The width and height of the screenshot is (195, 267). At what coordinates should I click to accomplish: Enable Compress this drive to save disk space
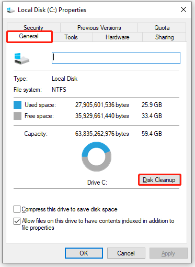coord(17,209)
